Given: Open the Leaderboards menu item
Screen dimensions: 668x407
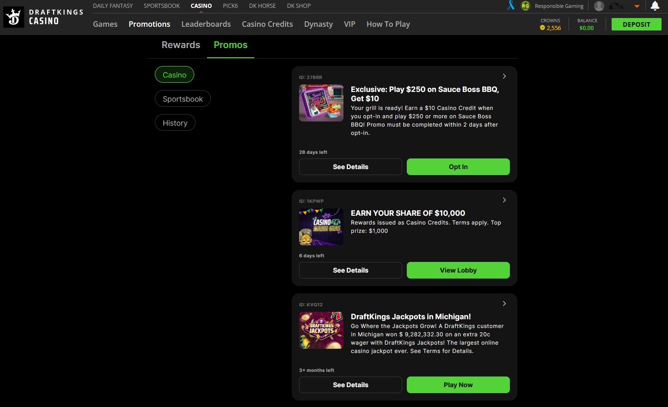Looking at the screenshot, I should 206,24.
